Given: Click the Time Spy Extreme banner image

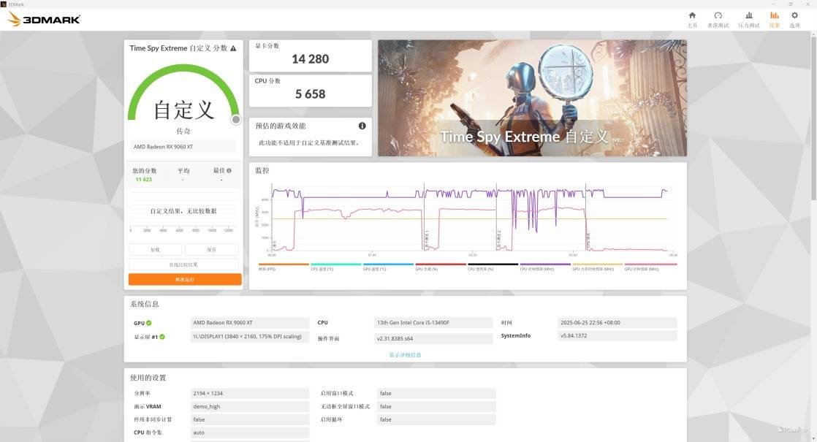Looking at the screenshot, I should tap(532, 98).
